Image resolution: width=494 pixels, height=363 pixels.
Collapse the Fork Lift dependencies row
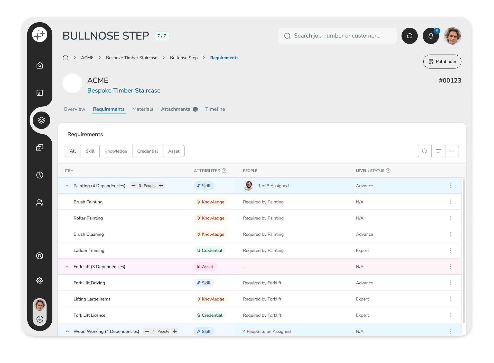(x=67, y=267)
